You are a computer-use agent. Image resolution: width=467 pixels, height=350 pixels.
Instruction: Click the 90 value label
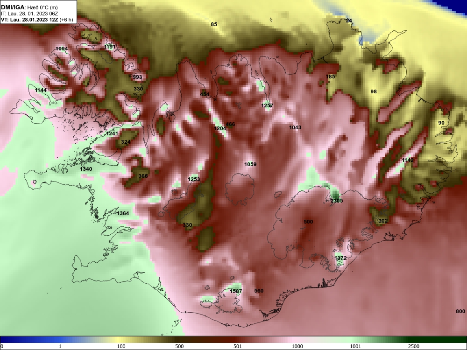(441, 123)
